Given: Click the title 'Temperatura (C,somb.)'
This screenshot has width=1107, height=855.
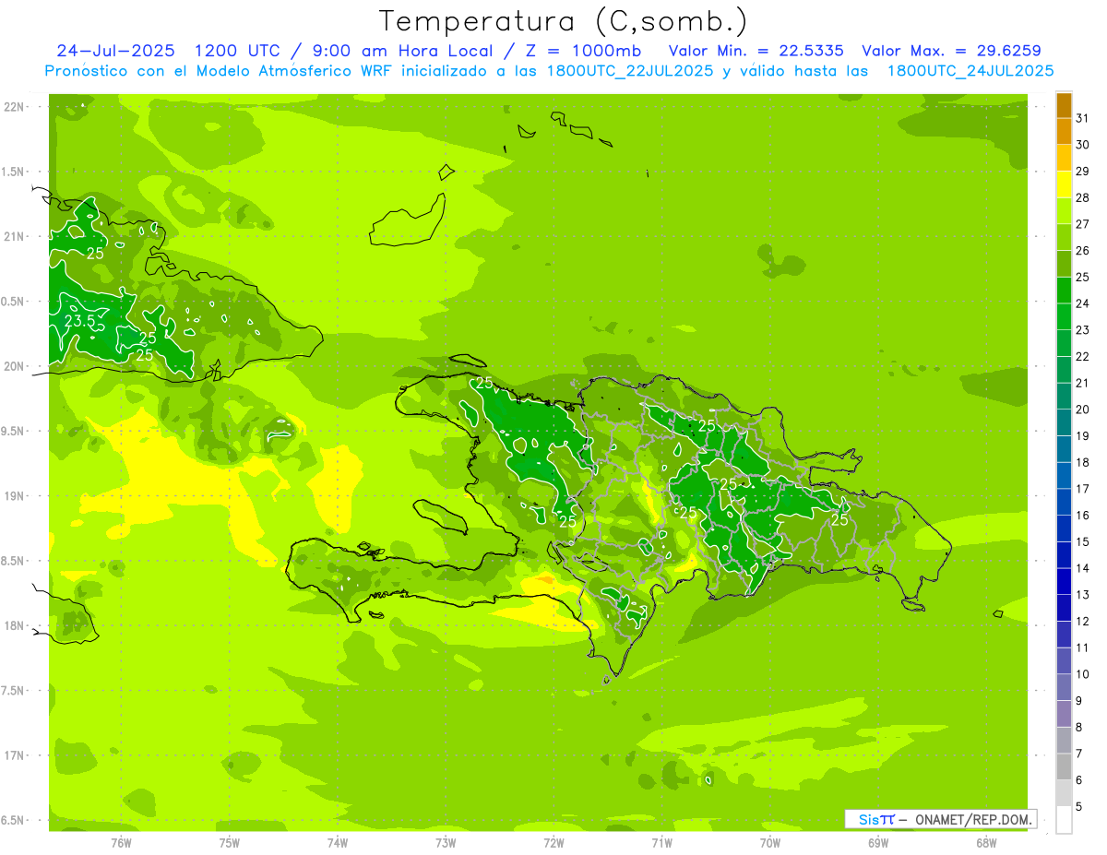Looking at the screenshot, I should 563,21.
